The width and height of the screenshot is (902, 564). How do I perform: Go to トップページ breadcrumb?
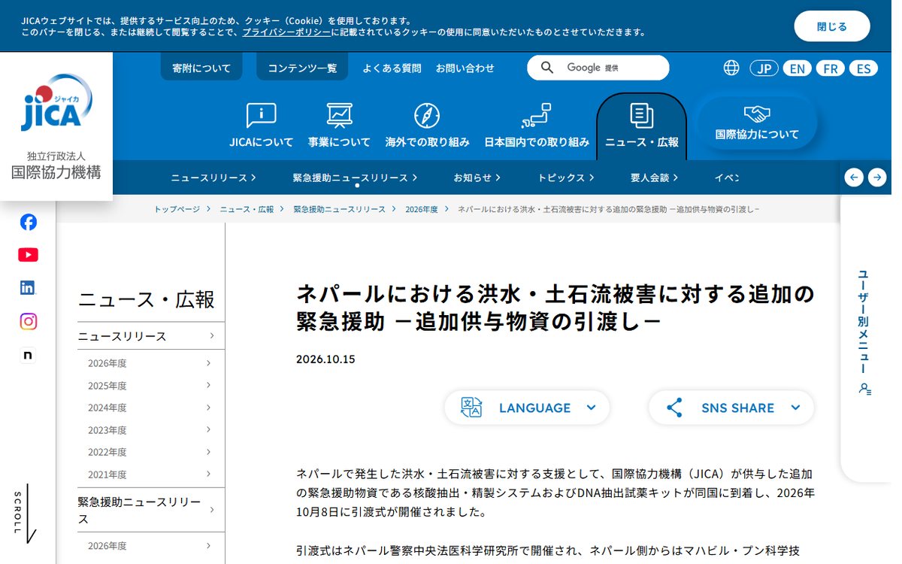point(177,209)
